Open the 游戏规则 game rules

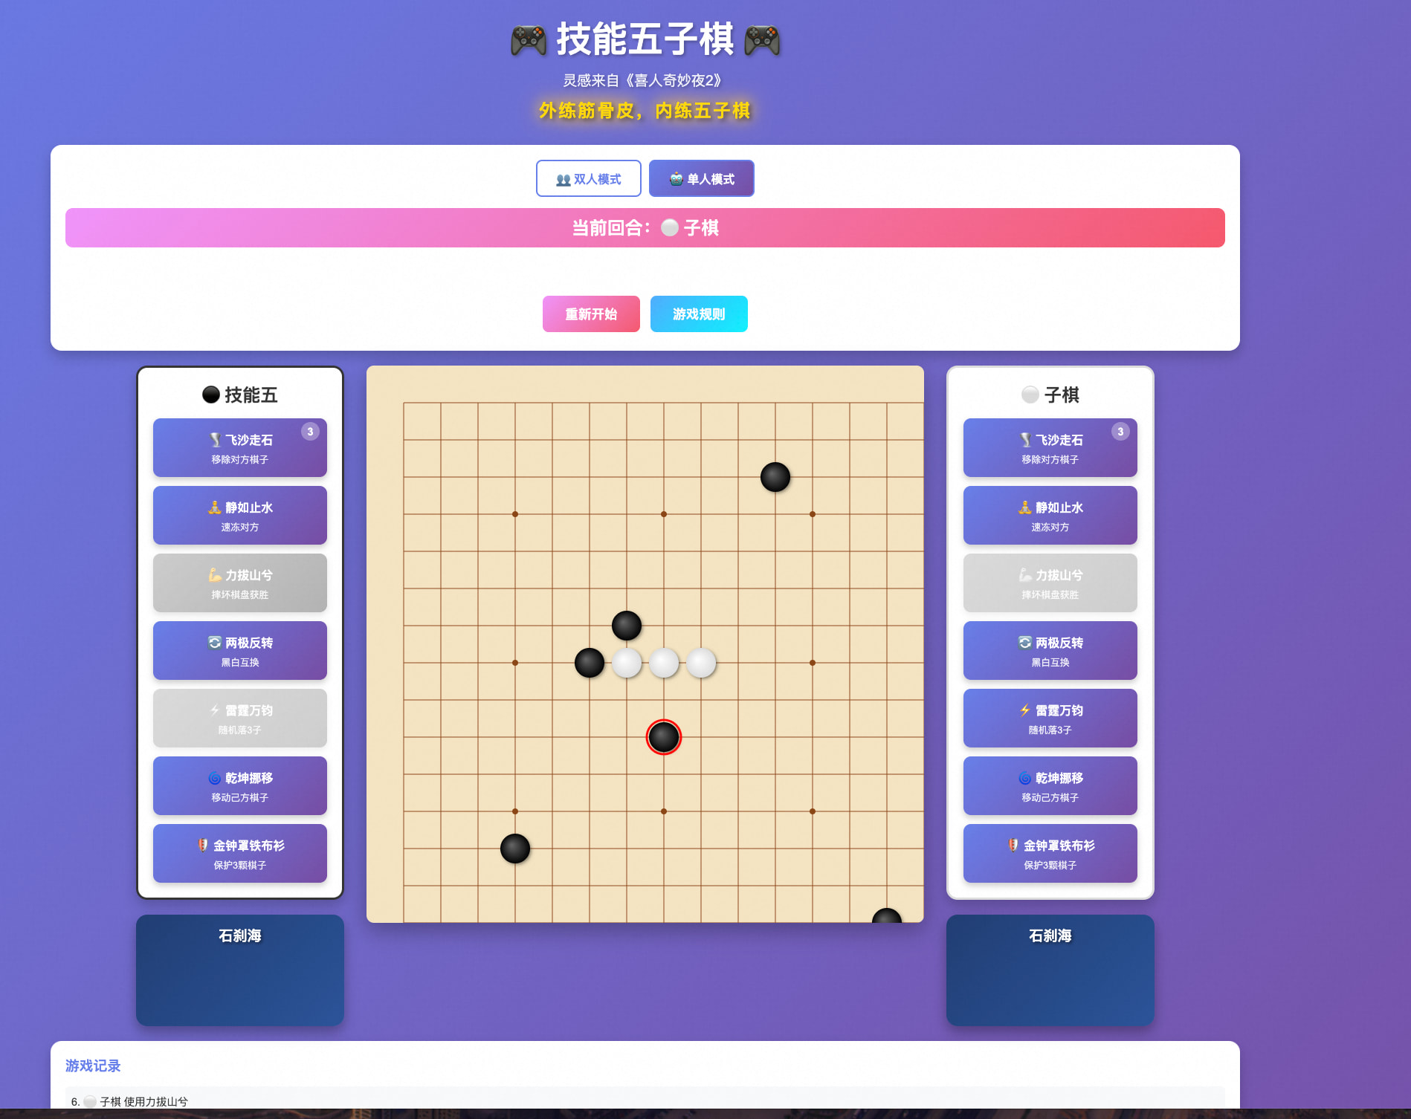[x=699, y=314]
